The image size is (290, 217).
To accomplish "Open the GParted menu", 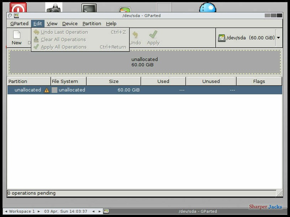I will [19, 23].
